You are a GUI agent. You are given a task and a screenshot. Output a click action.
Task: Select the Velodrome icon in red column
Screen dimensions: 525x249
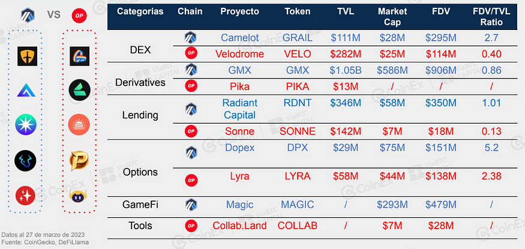coord(79,56)
